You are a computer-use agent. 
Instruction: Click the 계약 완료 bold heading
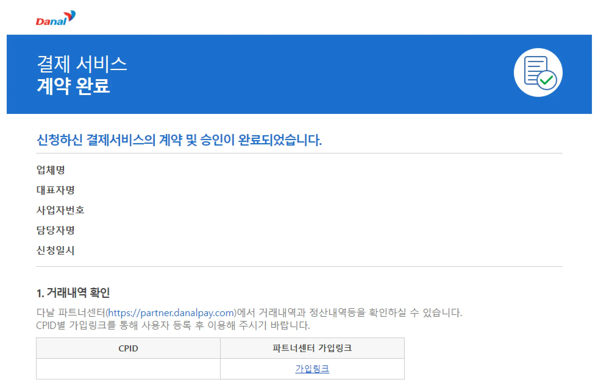[x=73, y=86]
